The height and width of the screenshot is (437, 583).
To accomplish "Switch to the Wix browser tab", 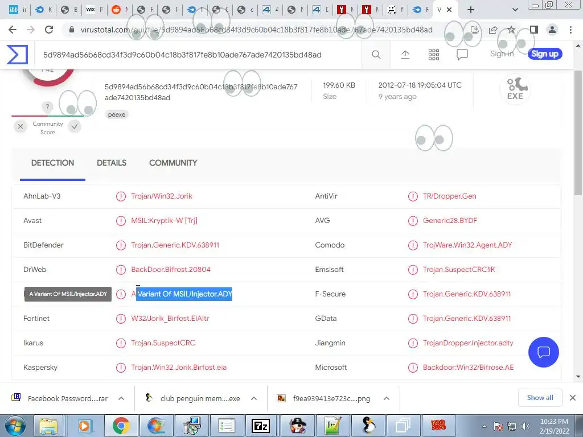I will coord(95,10).
